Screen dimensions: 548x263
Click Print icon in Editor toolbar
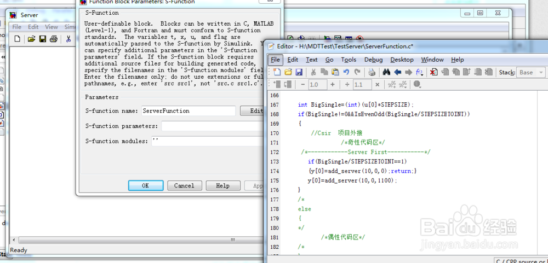(x=372, y=72)
